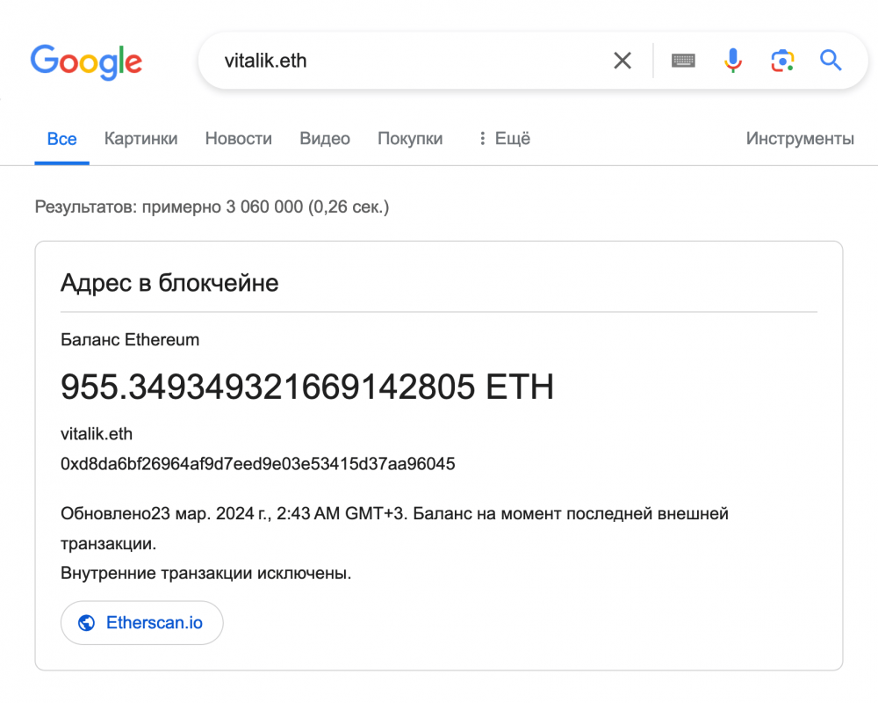
Task: Click the Адрес в блокчейне card heading
Action: tap(169, 283)
